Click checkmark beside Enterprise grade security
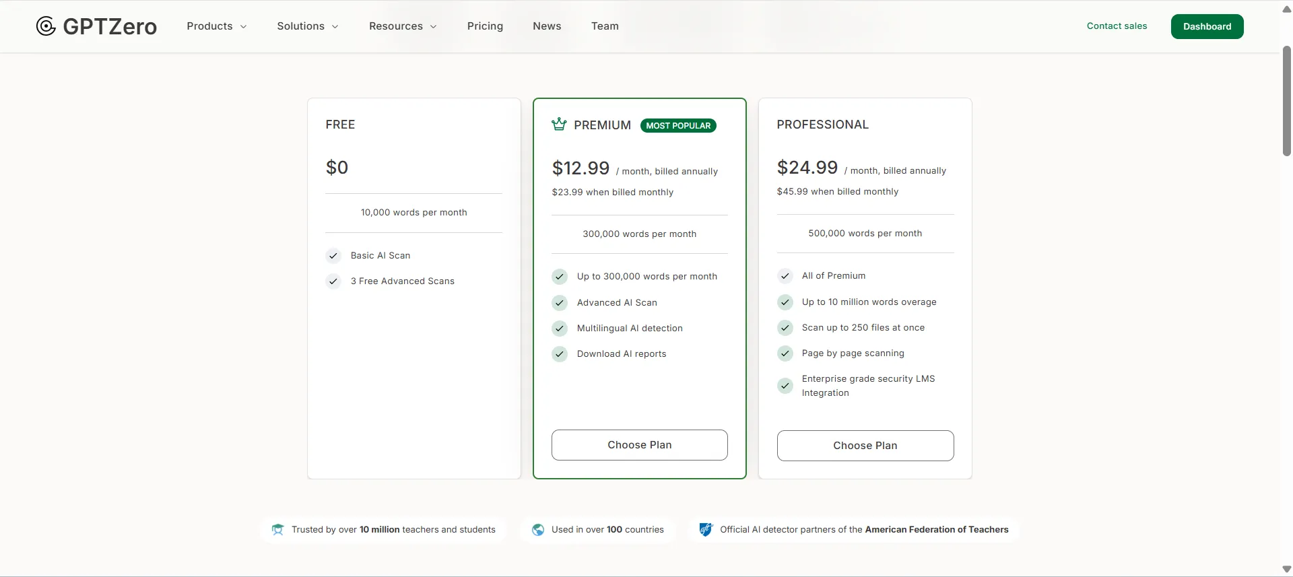The height and width of the screenshot is (577, 1293). tap(785, 386)
